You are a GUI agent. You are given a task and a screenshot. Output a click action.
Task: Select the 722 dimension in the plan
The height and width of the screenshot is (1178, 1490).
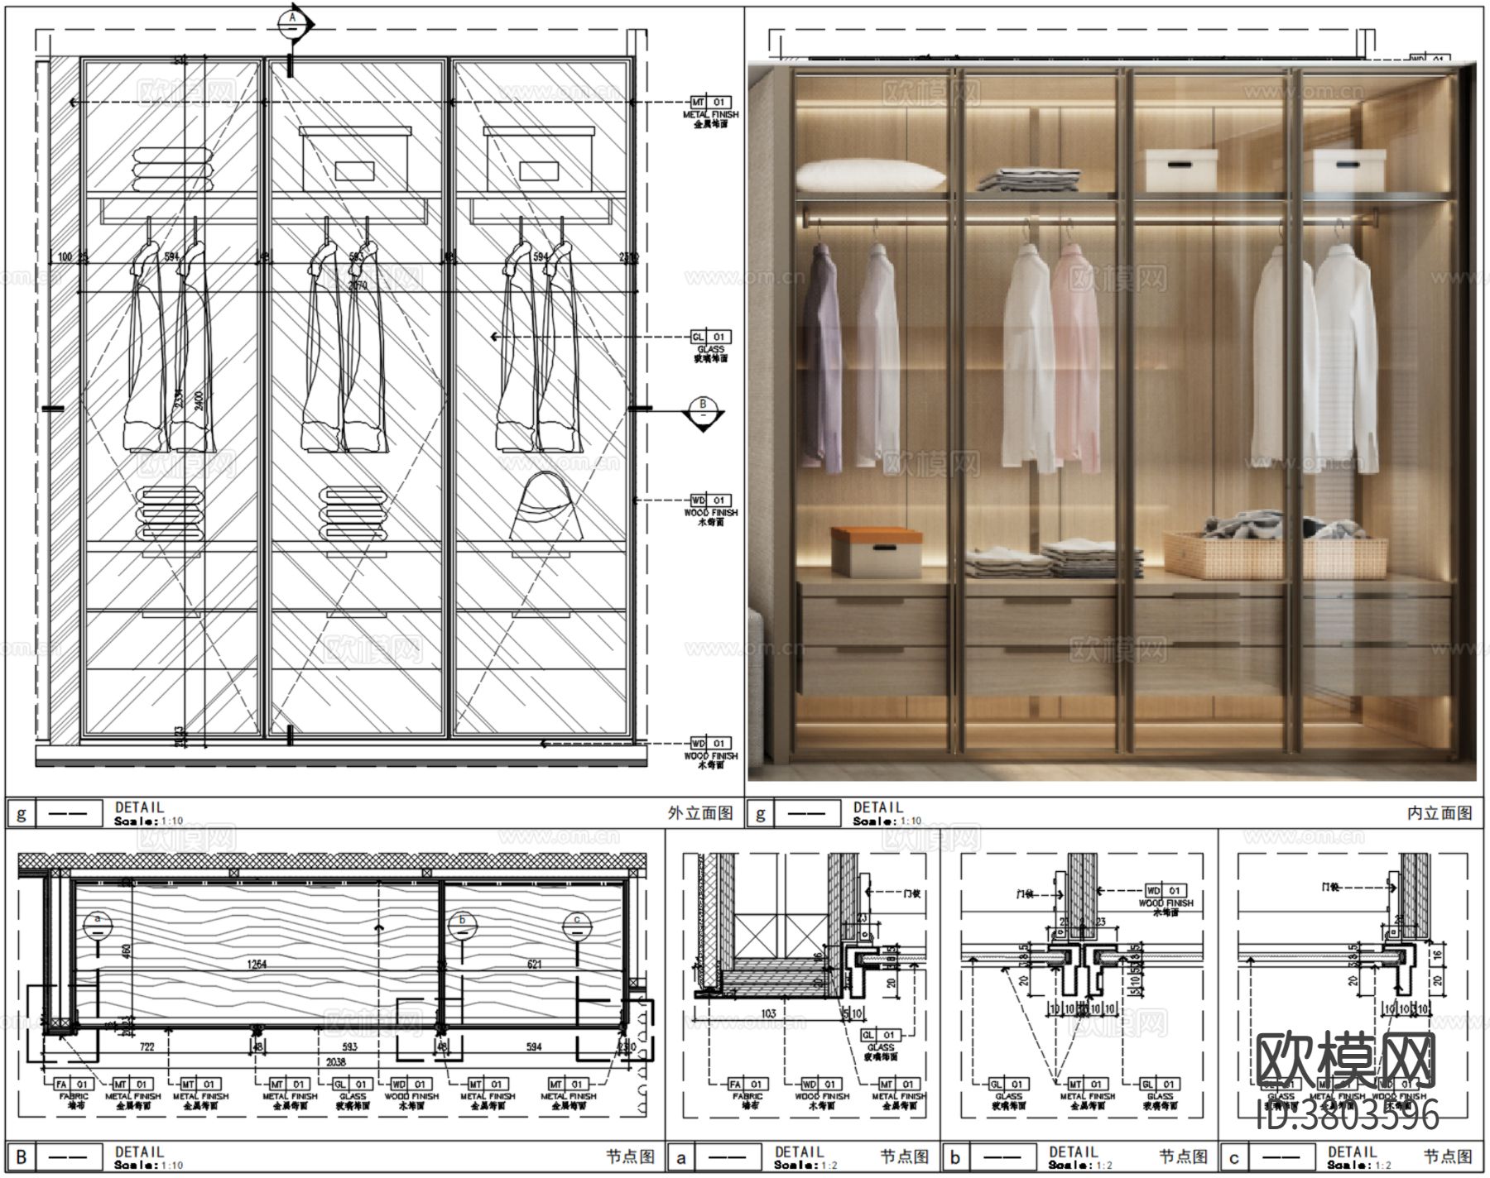146,1047
